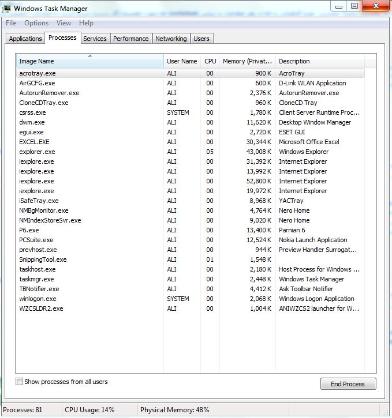Click the 43,008 K memory value

pos(259,152)
